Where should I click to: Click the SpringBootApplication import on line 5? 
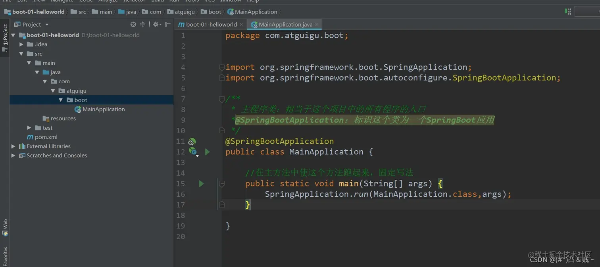(393, 78)
